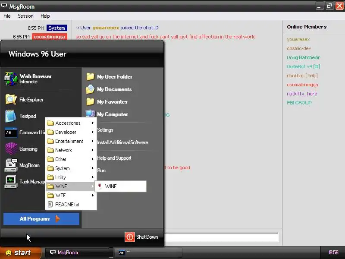The image size is (345, 259).
Task: Open Settings from start menu
Action: 105,130
